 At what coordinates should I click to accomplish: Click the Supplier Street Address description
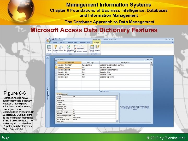point(125,70)
